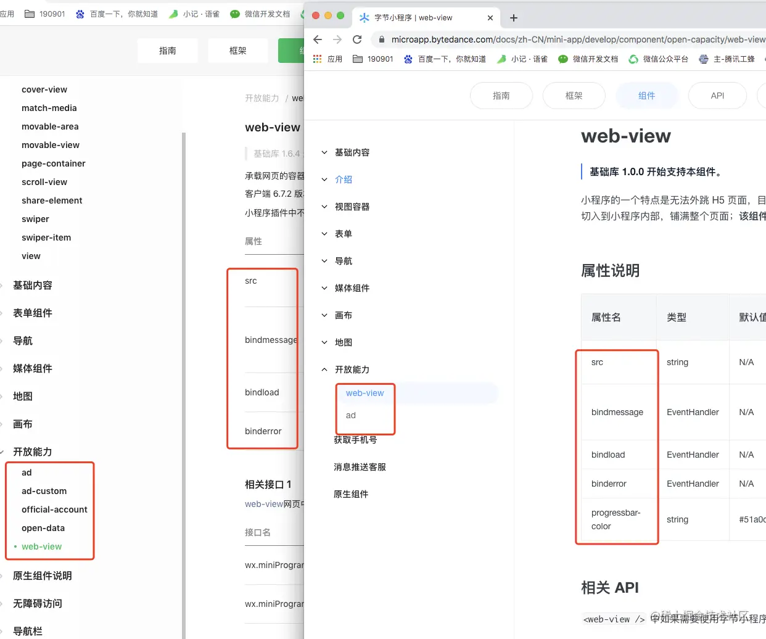This screenshot has width=766, height=639.
Task: Click bindmessage cell in bytedance attribute table
Action: click(619, 412)
